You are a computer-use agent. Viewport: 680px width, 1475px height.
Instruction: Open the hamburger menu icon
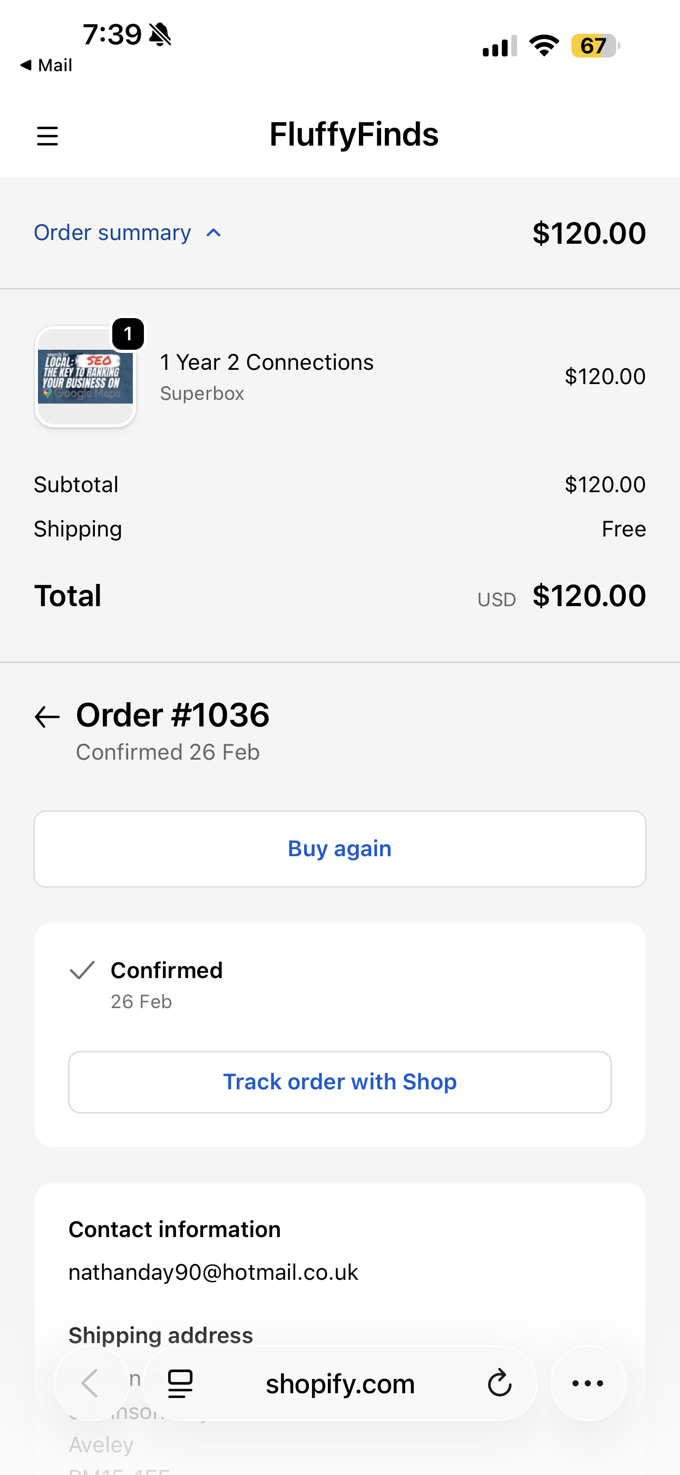pyautogui.click(x=47, y=136)
